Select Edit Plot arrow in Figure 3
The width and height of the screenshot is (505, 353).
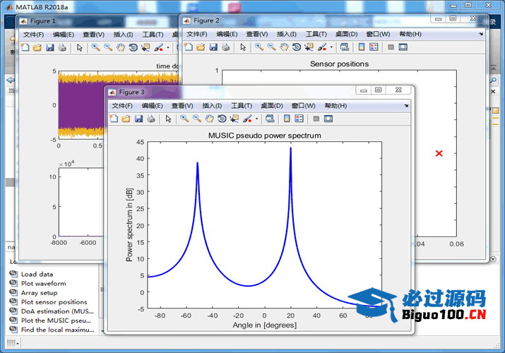168,119
